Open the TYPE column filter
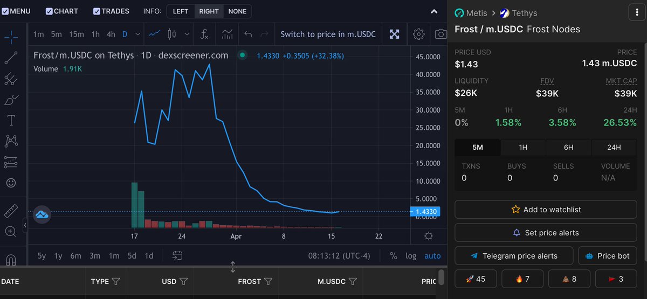The height and width of the screenshot is (299, 647). click(115, 281)
